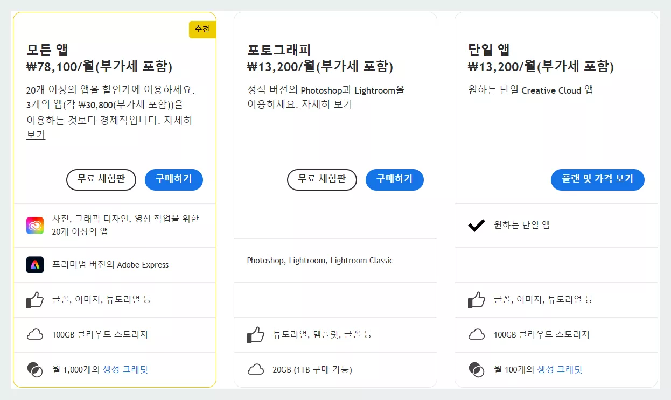Click the yellow 추천 badge
671x400 pixels.
coord(202,30)
